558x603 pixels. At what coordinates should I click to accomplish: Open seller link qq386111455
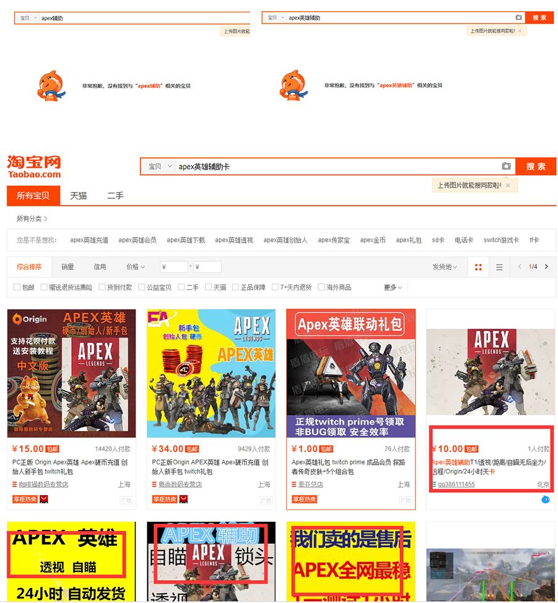pyautogui.click(x=456, y=484)
